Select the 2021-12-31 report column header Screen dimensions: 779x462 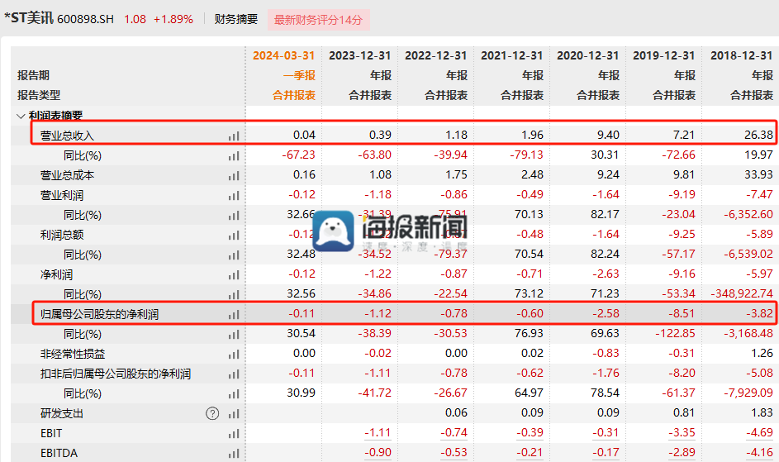[511, 55]
